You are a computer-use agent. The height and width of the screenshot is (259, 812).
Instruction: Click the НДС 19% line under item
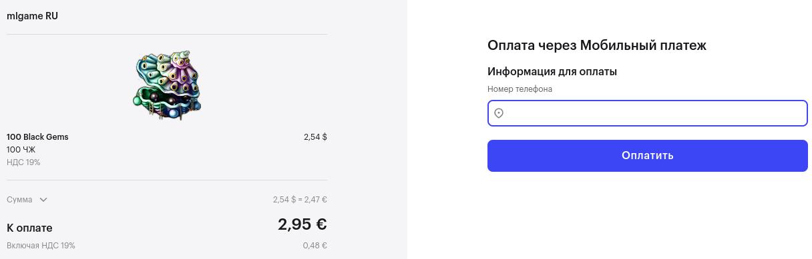point(23,162)
